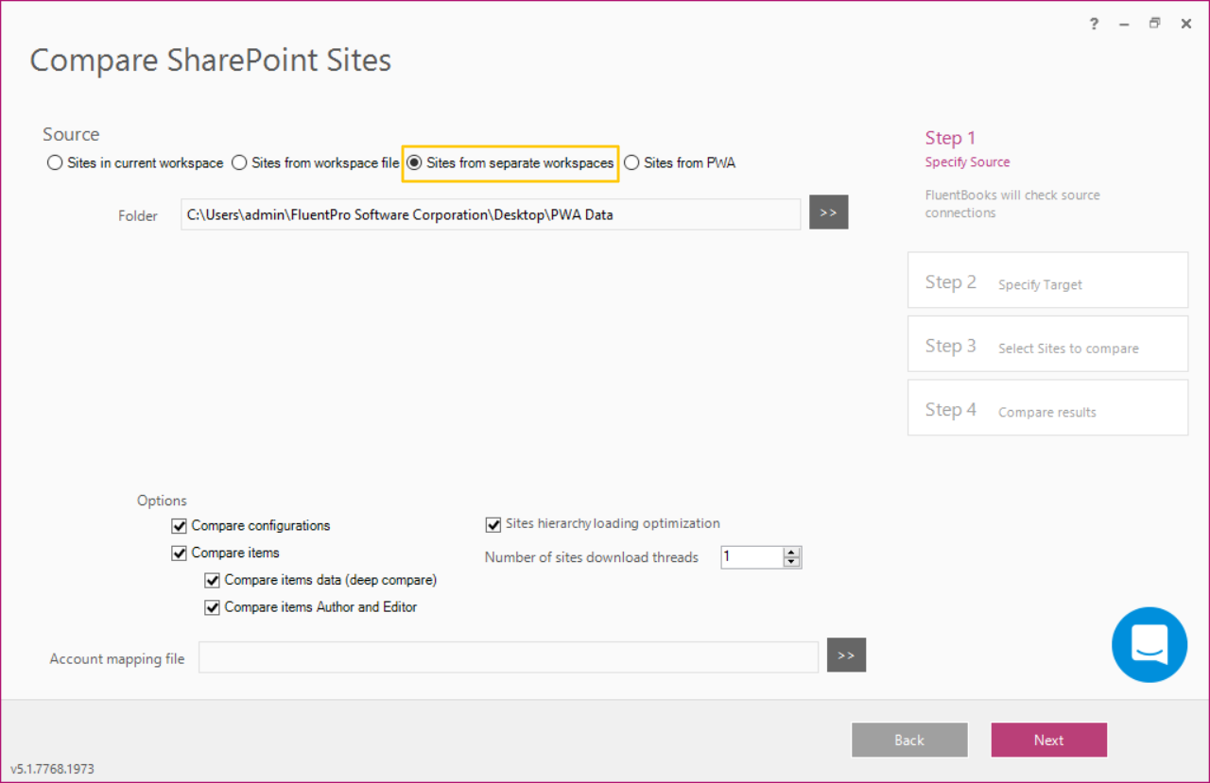The image size is (1210, 783).
Task: Toggle Compare items data (deep compare)
Action: [212, 581]
